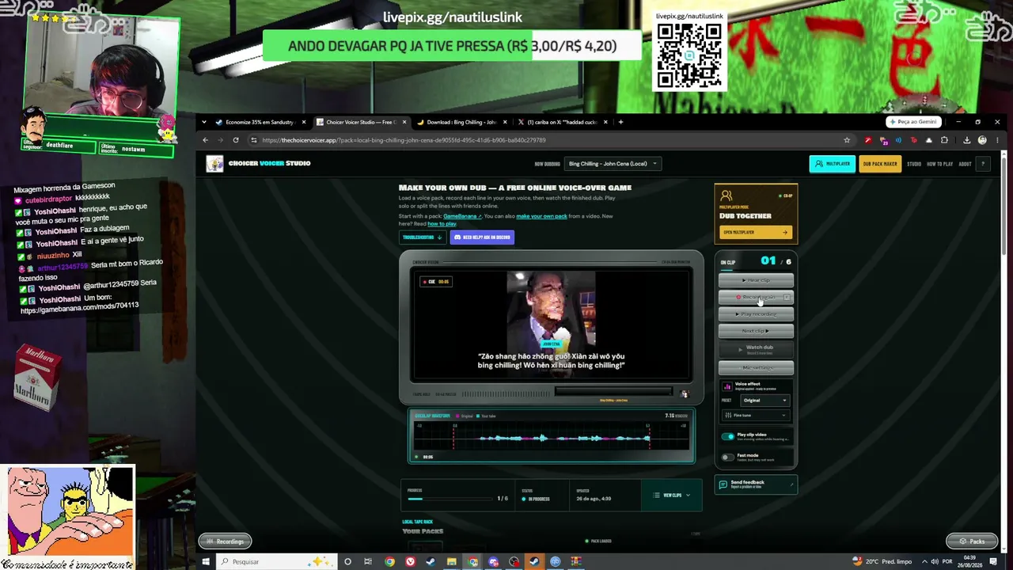This screenshot has height=570, width=1013.
Task: Open the Now Dubbing pack dropdown
Action: click(612, 164)
